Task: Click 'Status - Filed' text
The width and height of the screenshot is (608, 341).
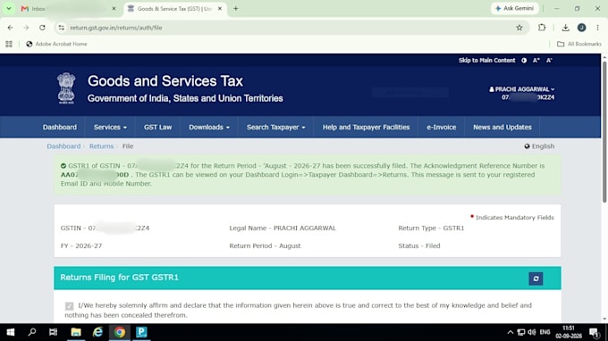Action: pyautogui.click(x=419, y=245)
